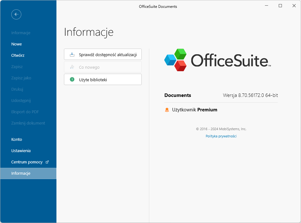Image resolution: width=301 pixels, height=223 pixels.
Task: Click Drukuj in the sidebar
Action: coord(28,89)
